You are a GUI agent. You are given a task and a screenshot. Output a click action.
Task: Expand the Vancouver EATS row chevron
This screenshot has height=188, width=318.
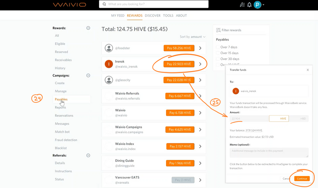point(200,180)
